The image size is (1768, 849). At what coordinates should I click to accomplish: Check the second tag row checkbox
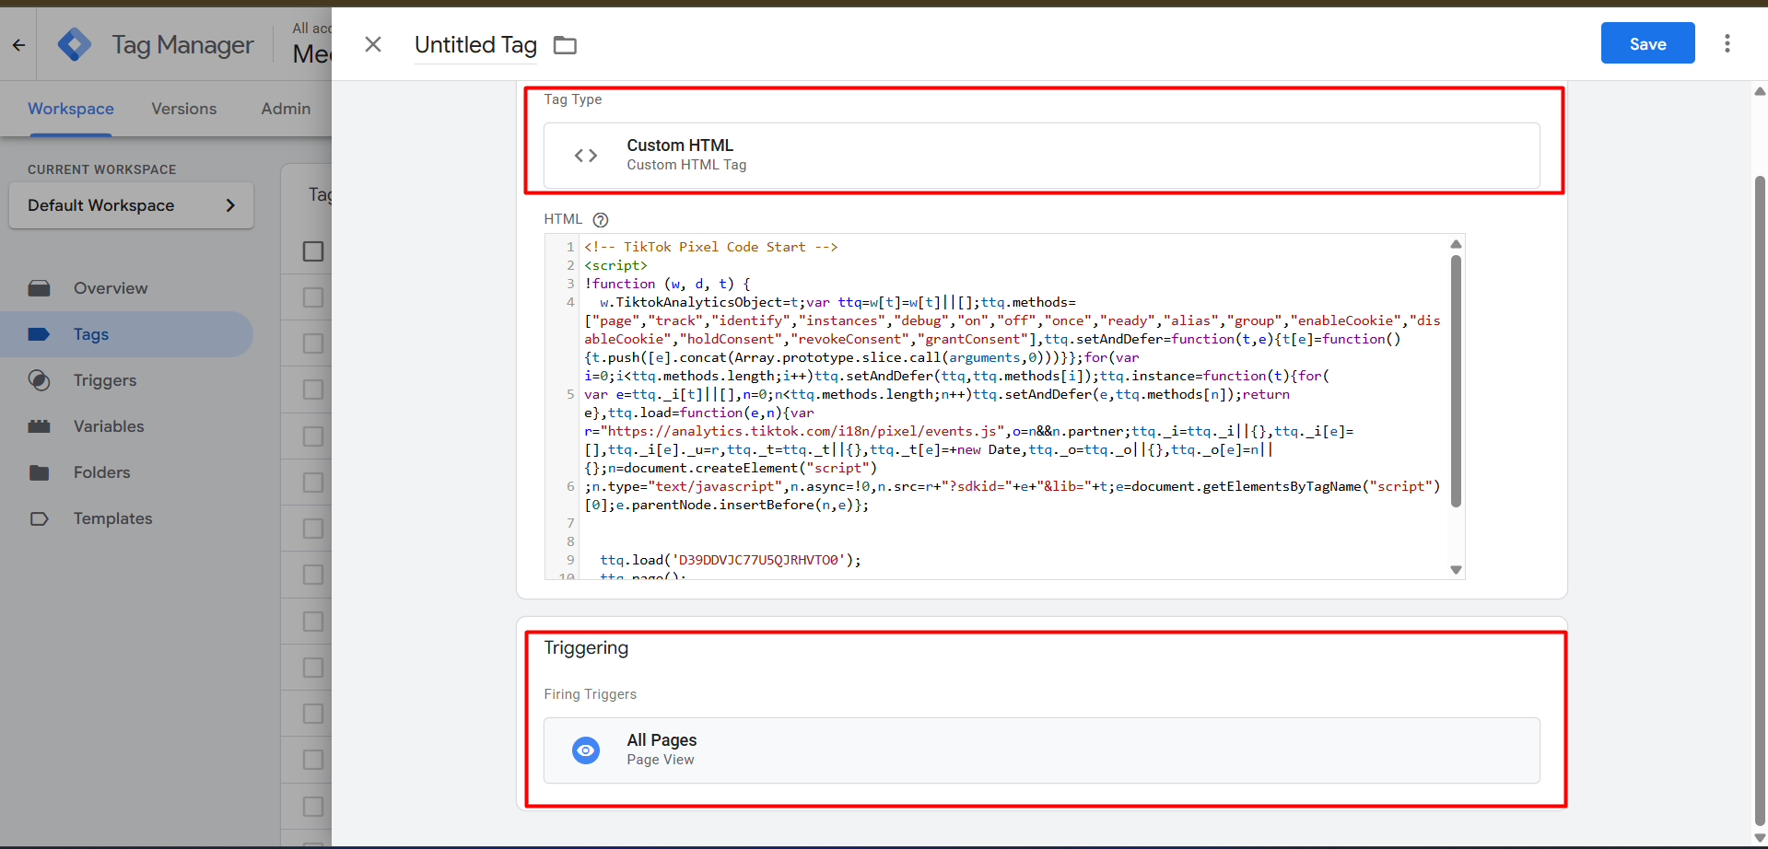tap(313, 343)
